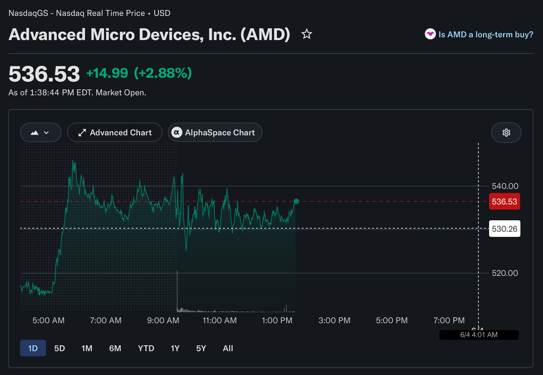Click the NasdaqGS exchange info line

click(89, 13)
